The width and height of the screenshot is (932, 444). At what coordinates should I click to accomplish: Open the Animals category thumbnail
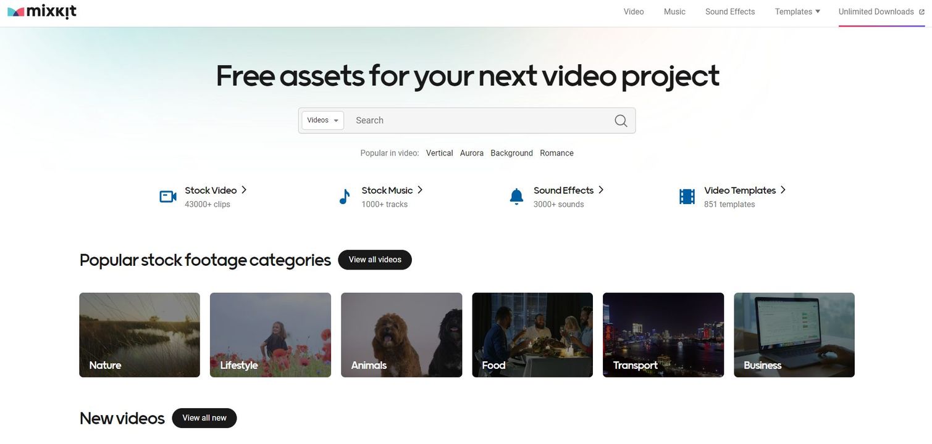coord(401,335)
